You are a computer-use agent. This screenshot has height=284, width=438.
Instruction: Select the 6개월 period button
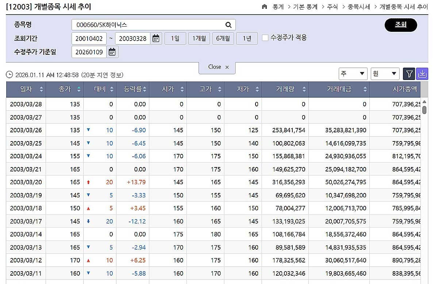(x=223, y=38)
